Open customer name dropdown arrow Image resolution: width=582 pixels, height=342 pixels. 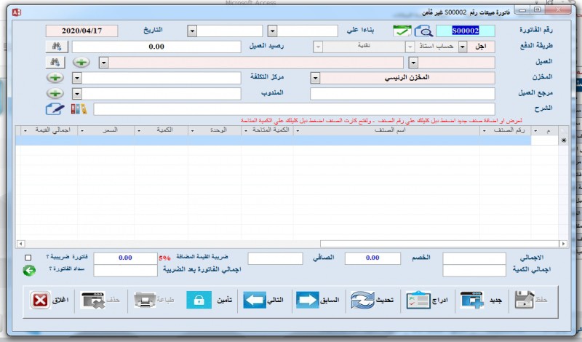103,63
